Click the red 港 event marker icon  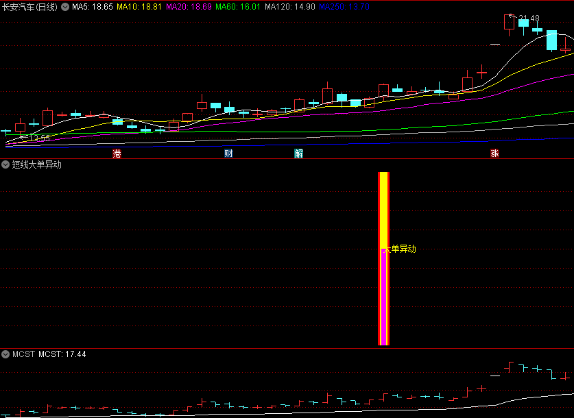(117, 153)
